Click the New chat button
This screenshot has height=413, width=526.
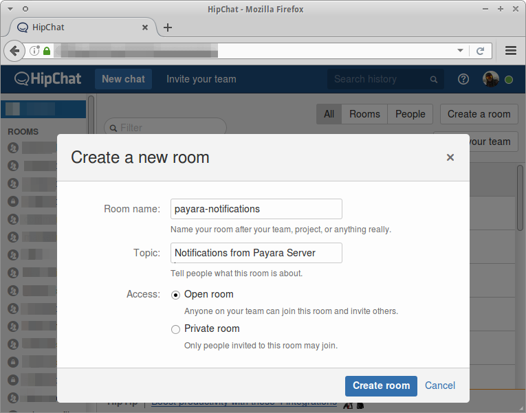(x=124, y=79)
